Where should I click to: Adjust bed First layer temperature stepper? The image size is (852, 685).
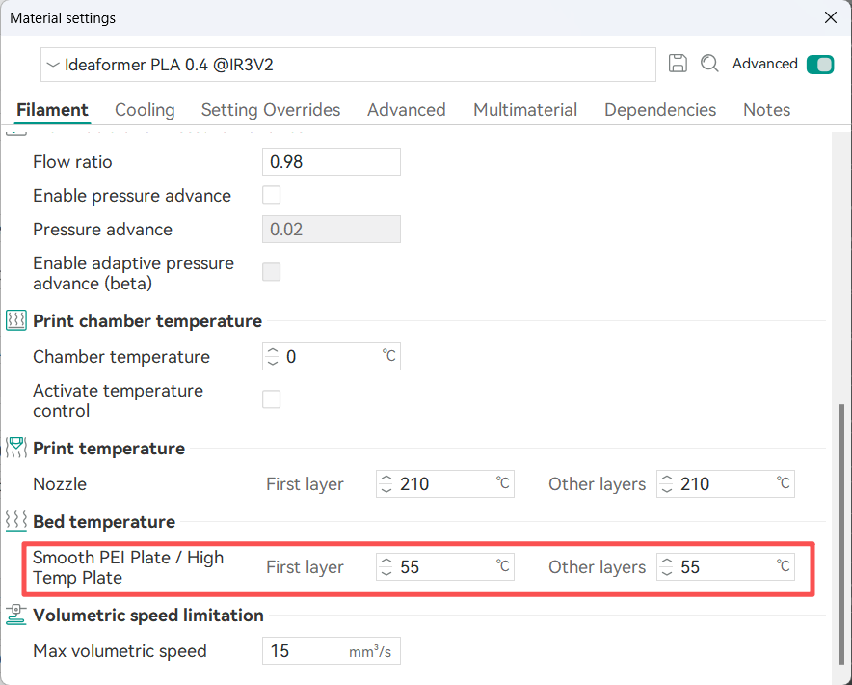click(386, 567)
